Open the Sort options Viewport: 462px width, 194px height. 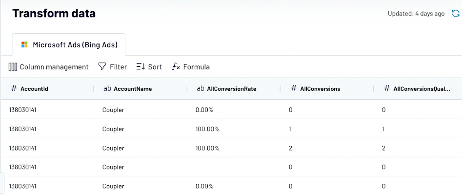[x=149, y=67]
